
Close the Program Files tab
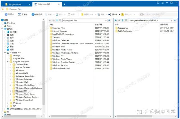30,4
